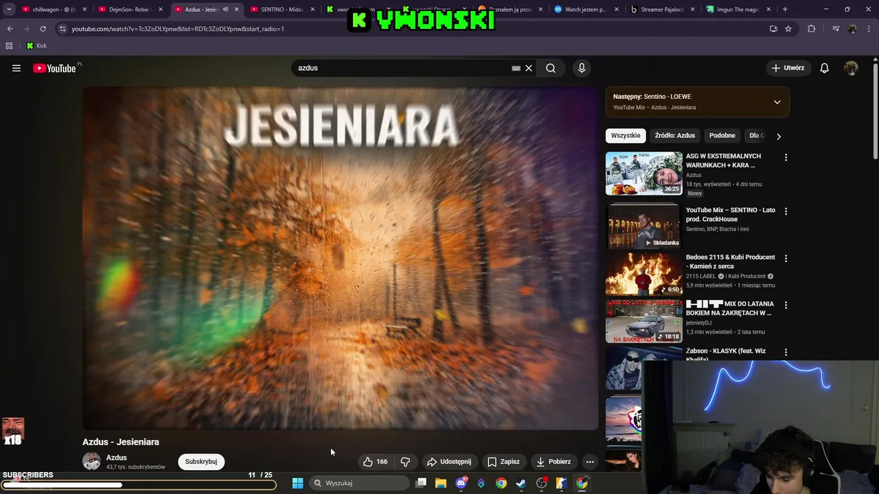The image size is (879, 494).
Task: Open Steam from the taskbar
Action: (x=521, y=483)
